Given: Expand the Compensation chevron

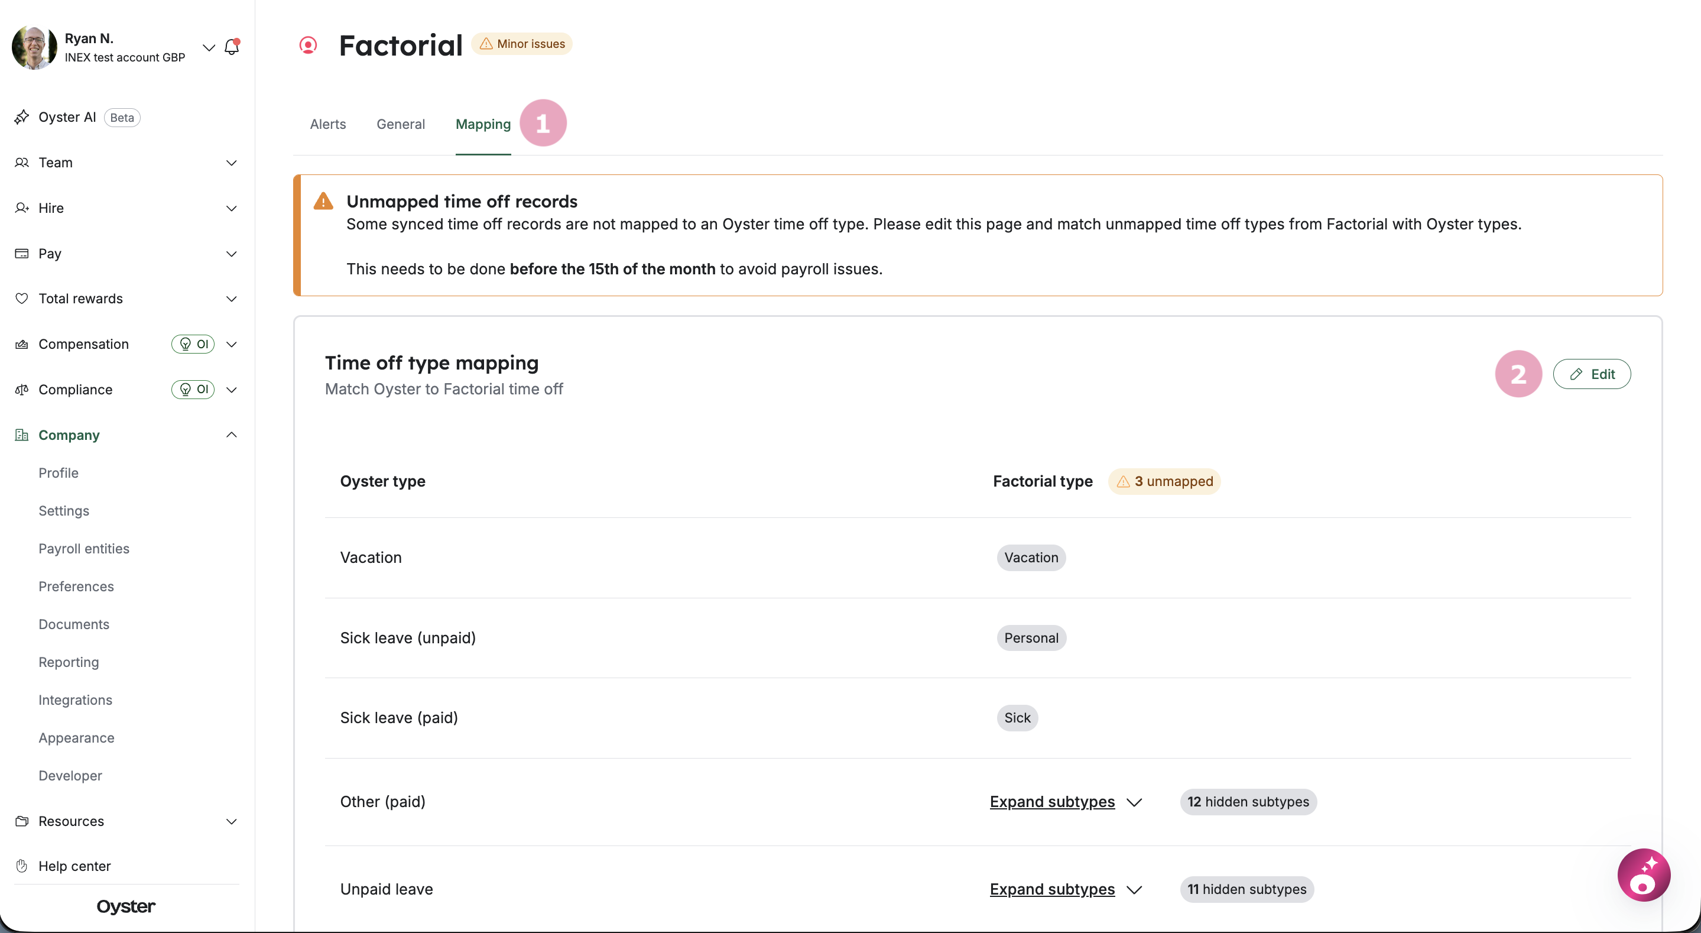Looking at the screenshot, I should click(232, 344).
